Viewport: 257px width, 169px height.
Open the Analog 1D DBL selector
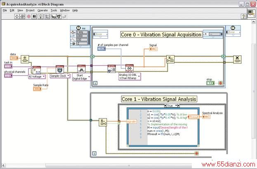pyautogui.click(x=130, y=77)
